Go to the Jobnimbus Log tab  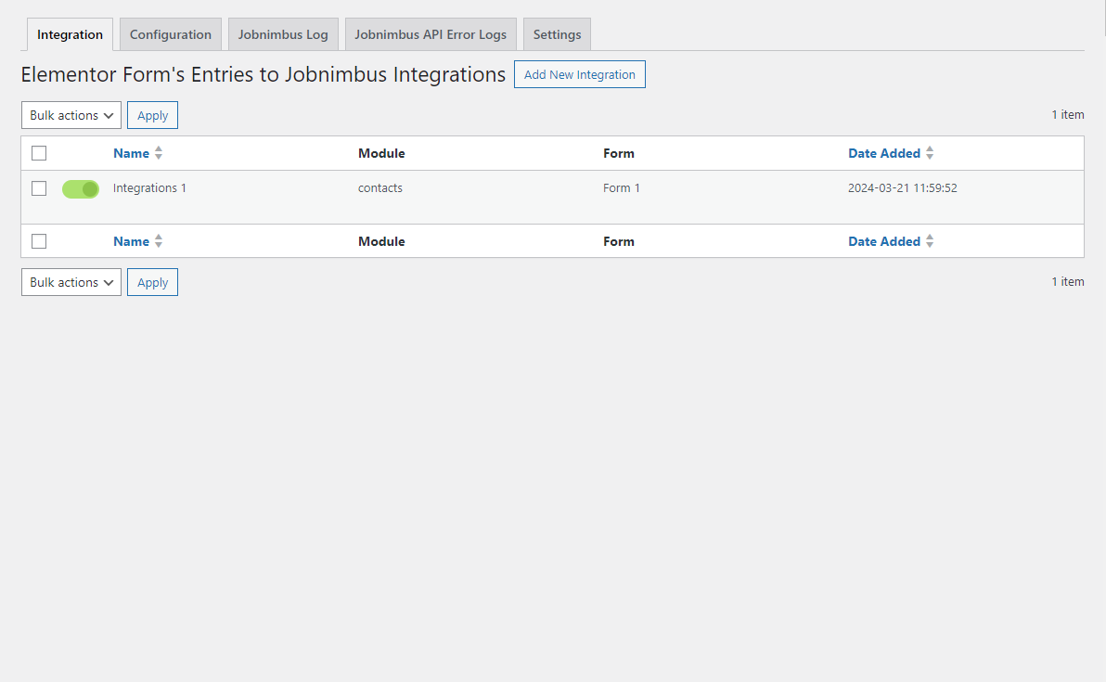click(283, 34)
